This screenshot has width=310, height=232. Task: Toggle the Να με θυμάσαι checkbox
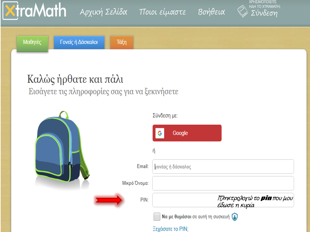(x=157, y=217)
